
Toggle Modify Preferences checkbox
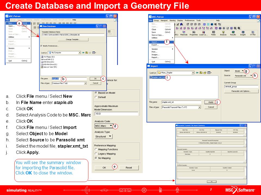point(41,46)
